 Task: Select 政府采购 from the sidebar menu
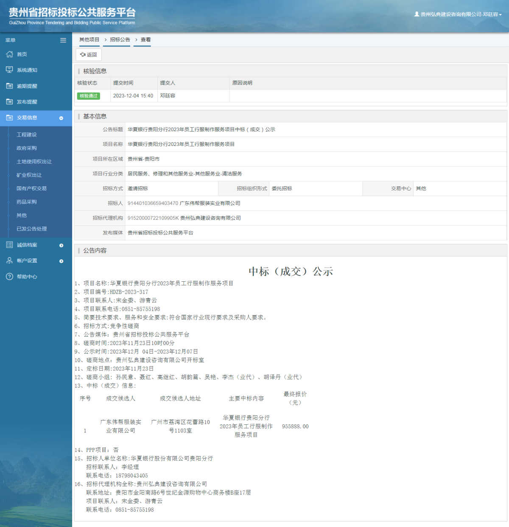[x=27, y=148]
